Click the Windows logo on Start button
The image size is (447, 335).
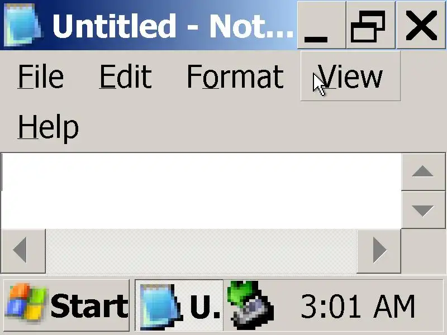pyautogui.click(x=26, y=302)
